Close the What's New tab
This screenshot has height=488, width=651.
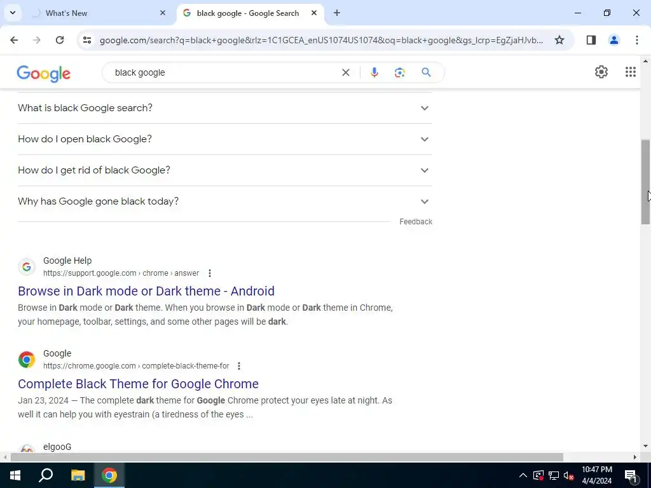tap(163, 13)
